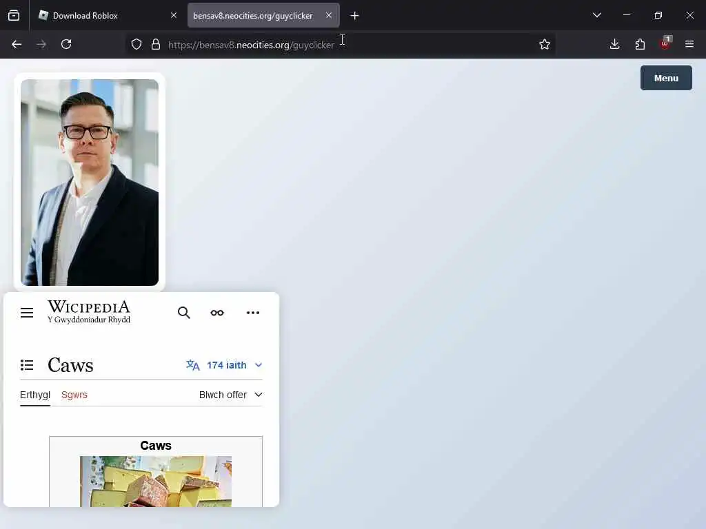The height and width of the screenshot is (529, 706).
Task: Open the extensions puzzle icon
Action: click(x=640, y=44)
